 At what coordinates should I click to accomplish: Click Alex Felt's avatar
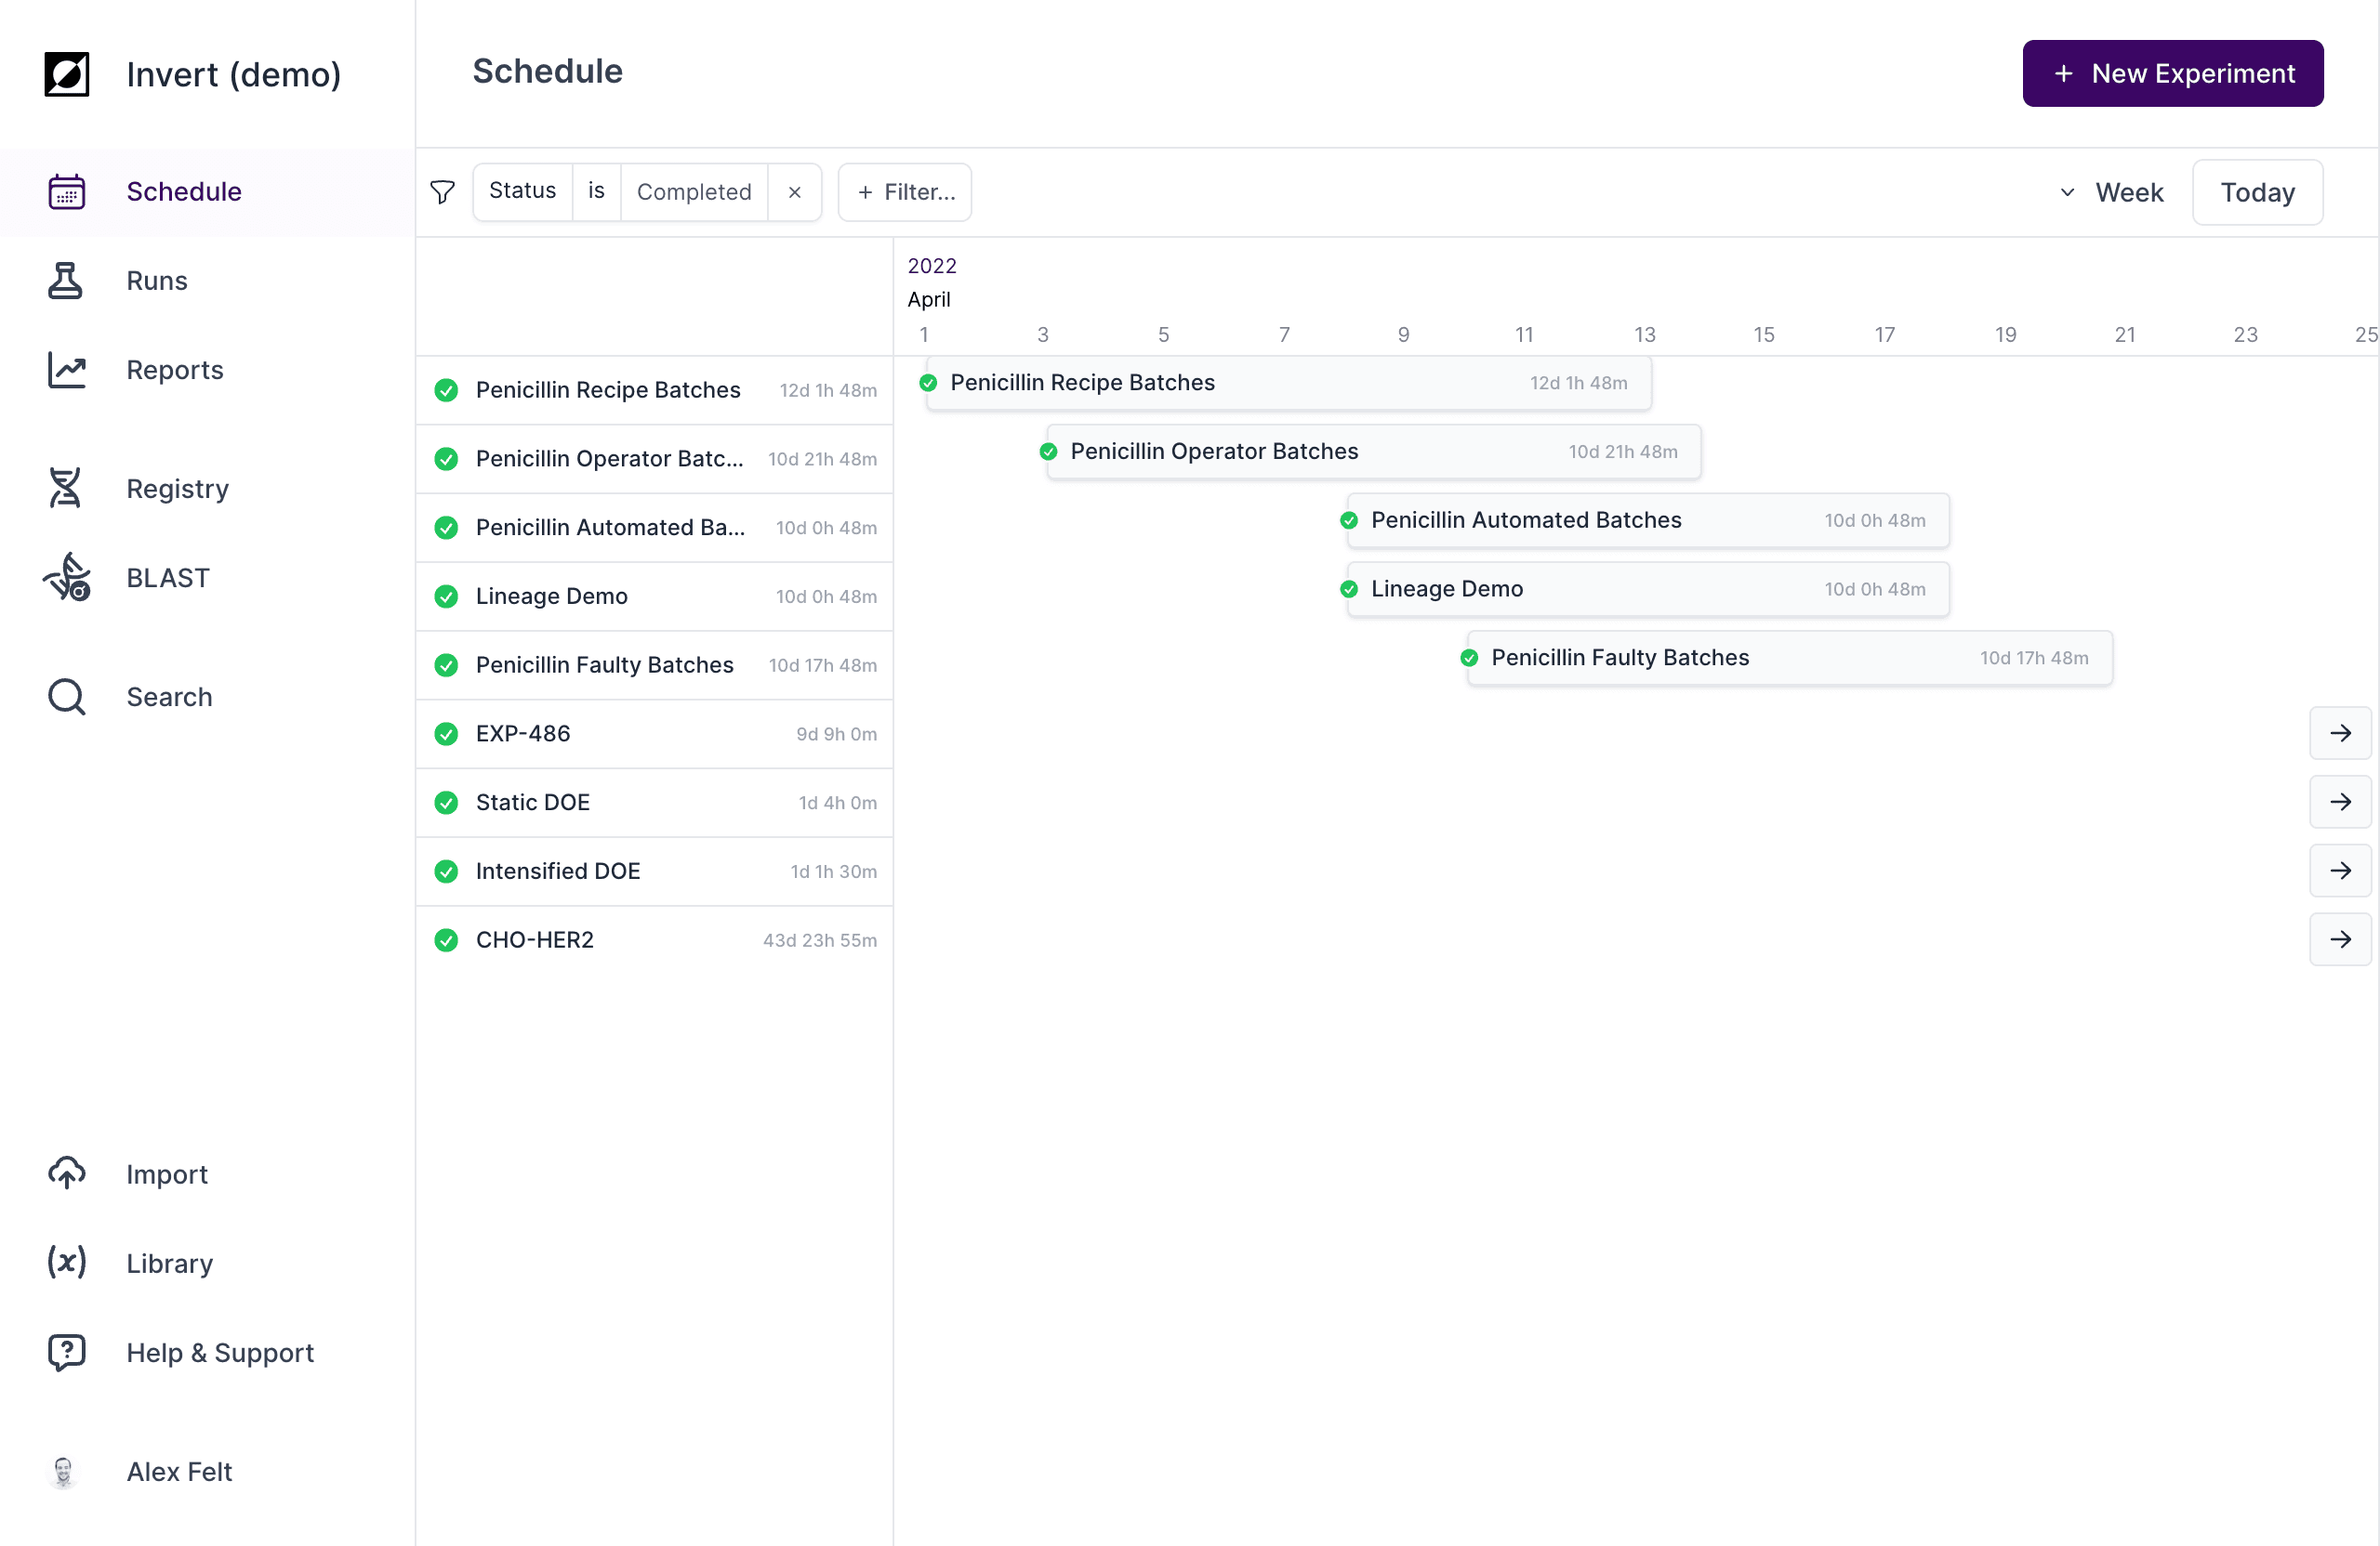coord(63,1471)
